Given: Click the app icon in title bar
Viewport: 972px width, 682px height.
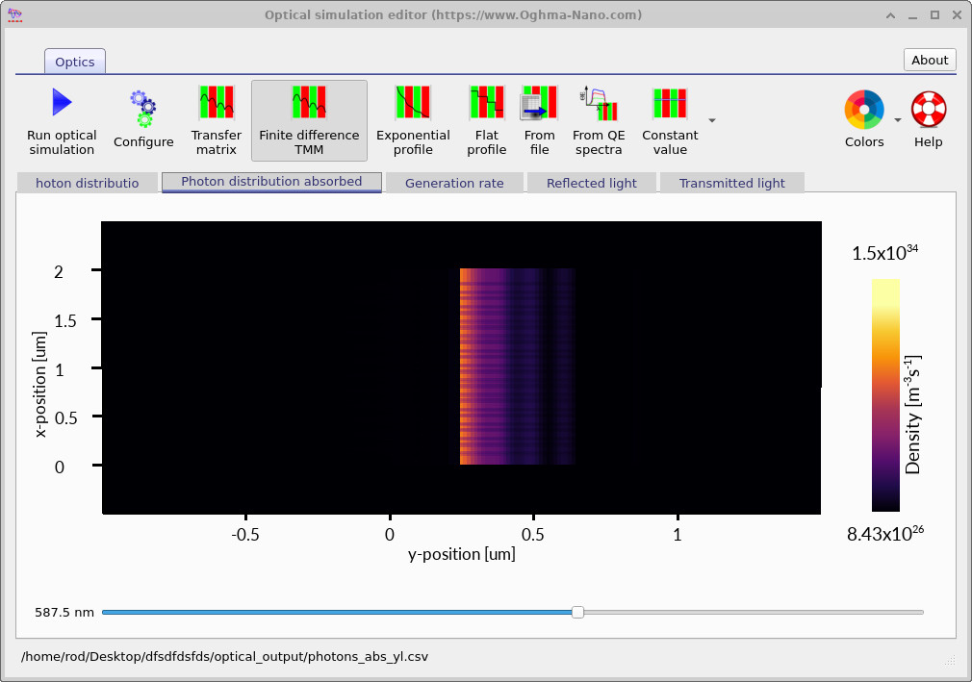Looking at the screenshot, I should pos(14,14).
